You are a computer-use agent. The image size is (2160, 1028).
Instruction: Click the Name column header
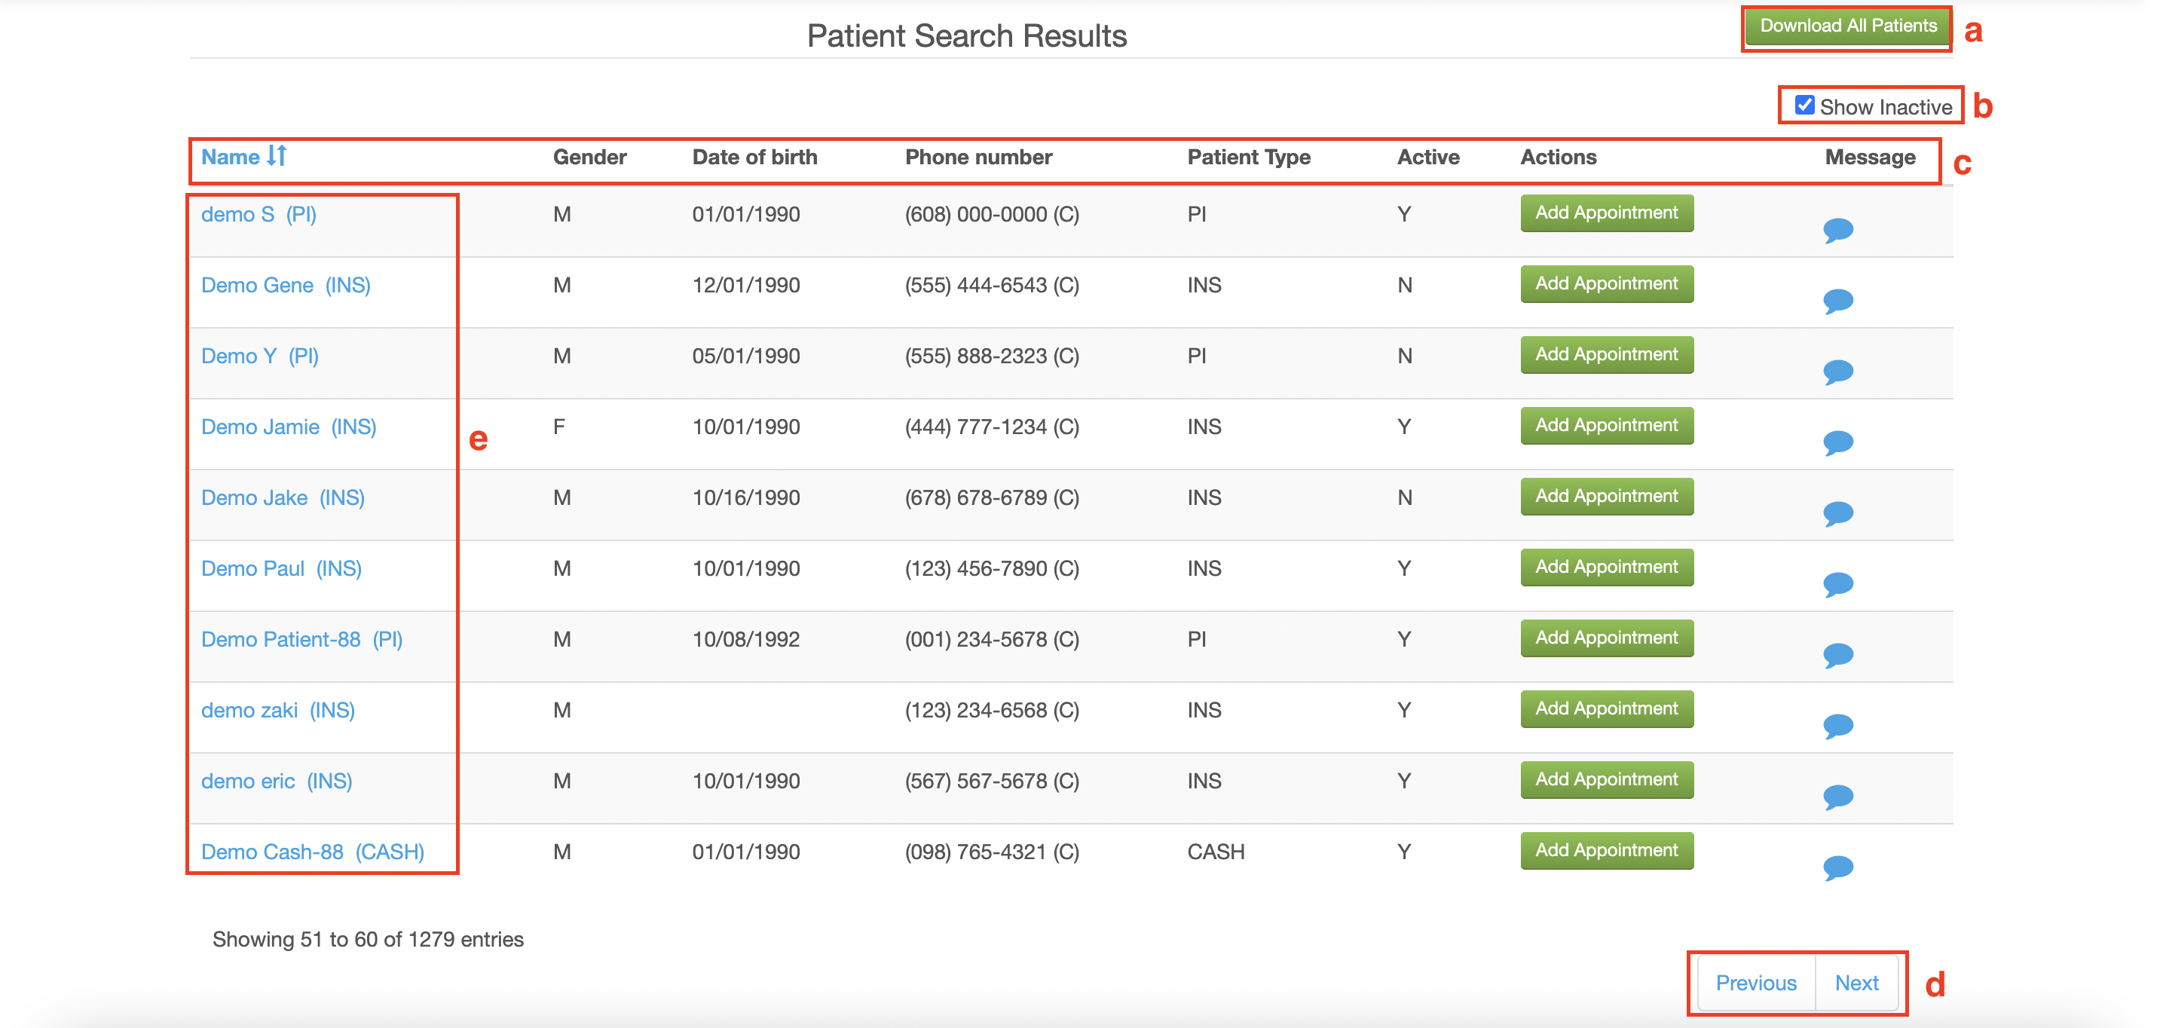tap(231, 158)
